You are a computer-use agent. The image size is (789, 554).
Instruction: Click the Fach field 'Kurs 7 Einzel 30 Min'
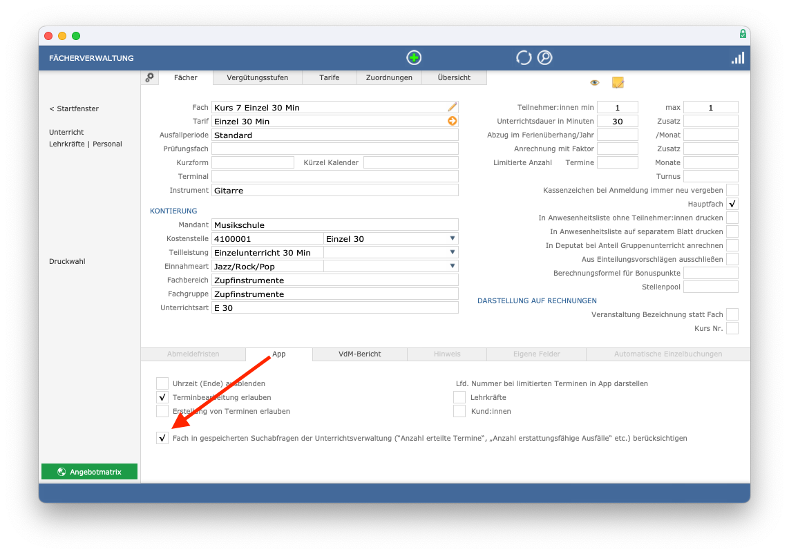coord(334,107)
